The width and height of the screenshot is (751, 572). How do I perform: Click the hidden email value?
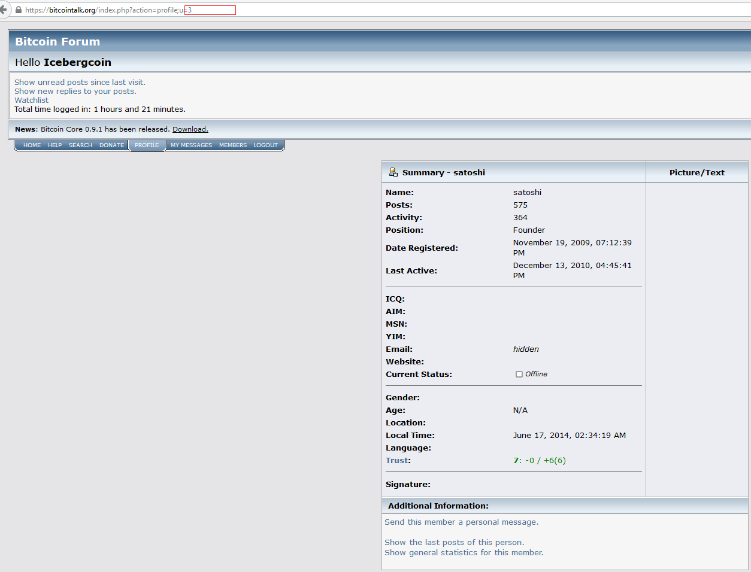click(x=526, y=349)
